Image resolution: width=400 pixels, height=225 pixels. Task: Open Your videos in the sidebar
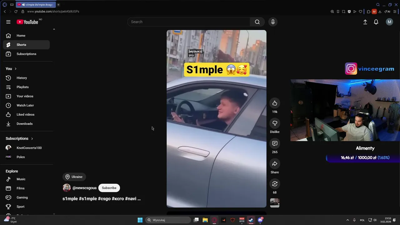pos(26,96)
